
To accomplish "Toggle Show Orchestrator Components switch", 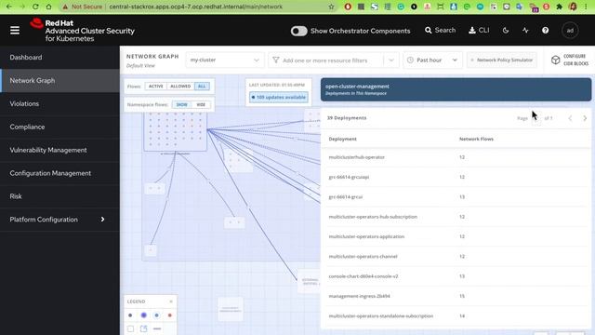I will click(x=299, y=31).
